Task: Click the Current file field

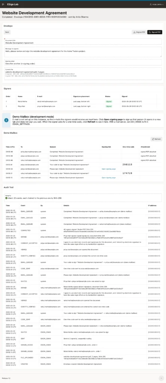Action: (83, 74)
